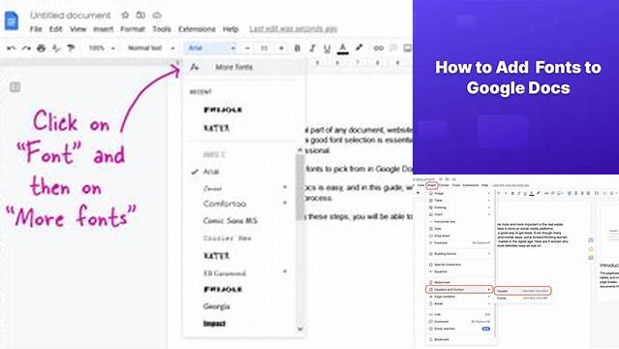
Task: Click the Insert link icon
Action: pos(378,48)
